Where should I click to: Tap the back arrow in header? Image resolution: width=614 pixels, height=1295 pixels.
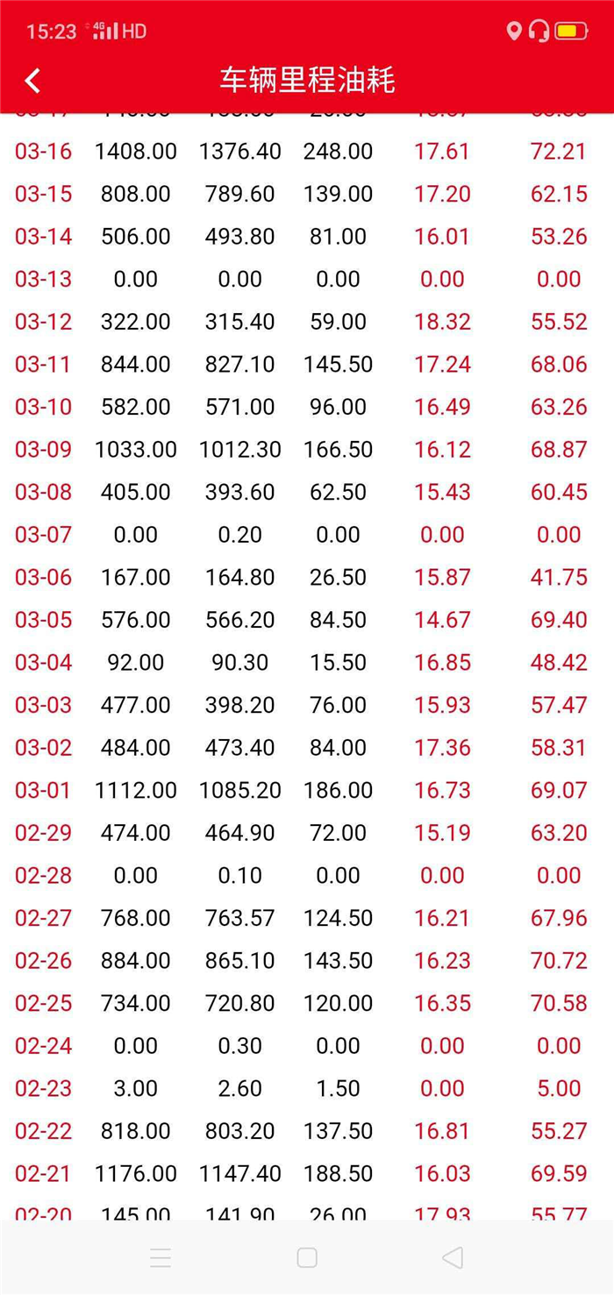tap(32, 81)
